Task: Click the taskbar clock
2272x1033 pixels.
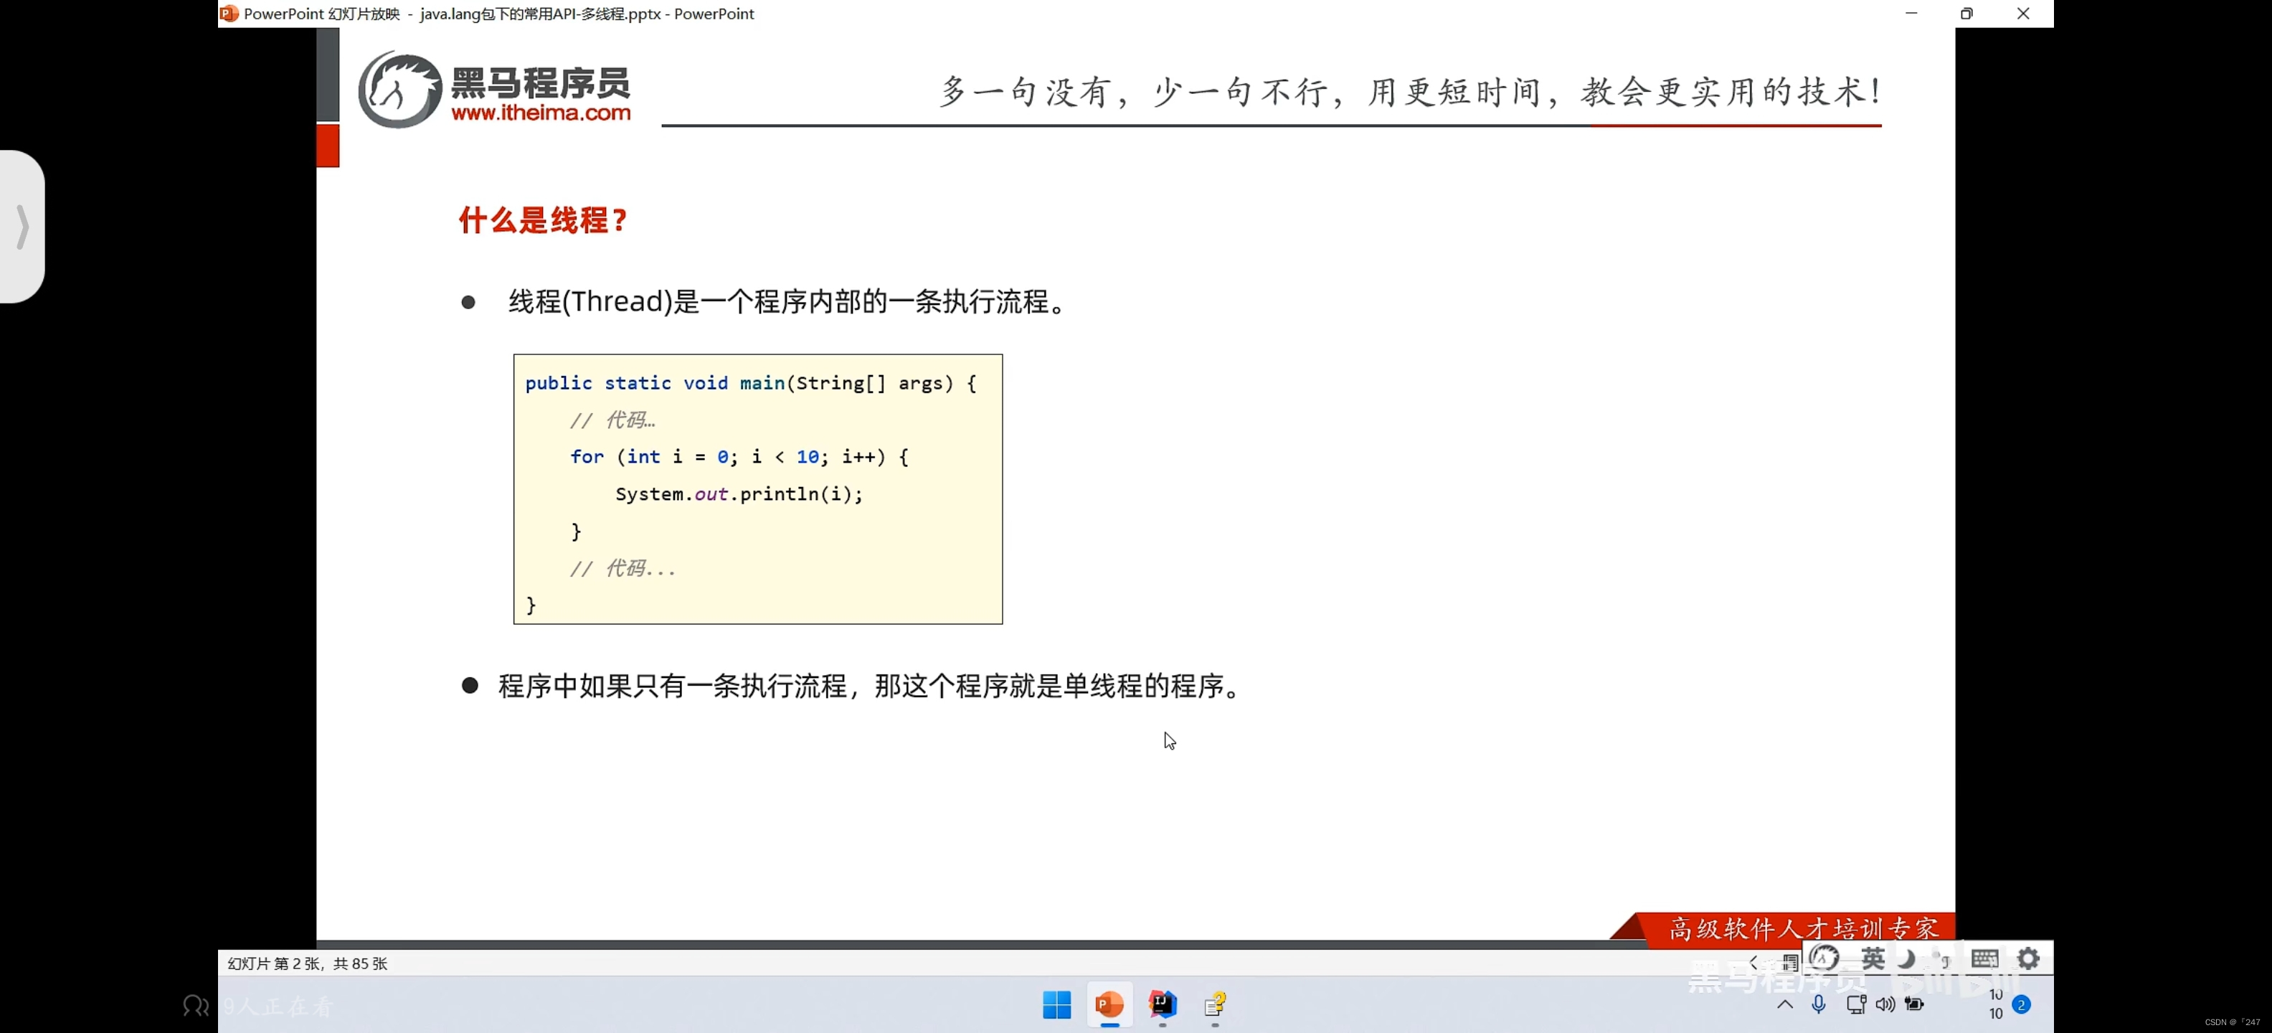Action: [x=1996, y=1005]
